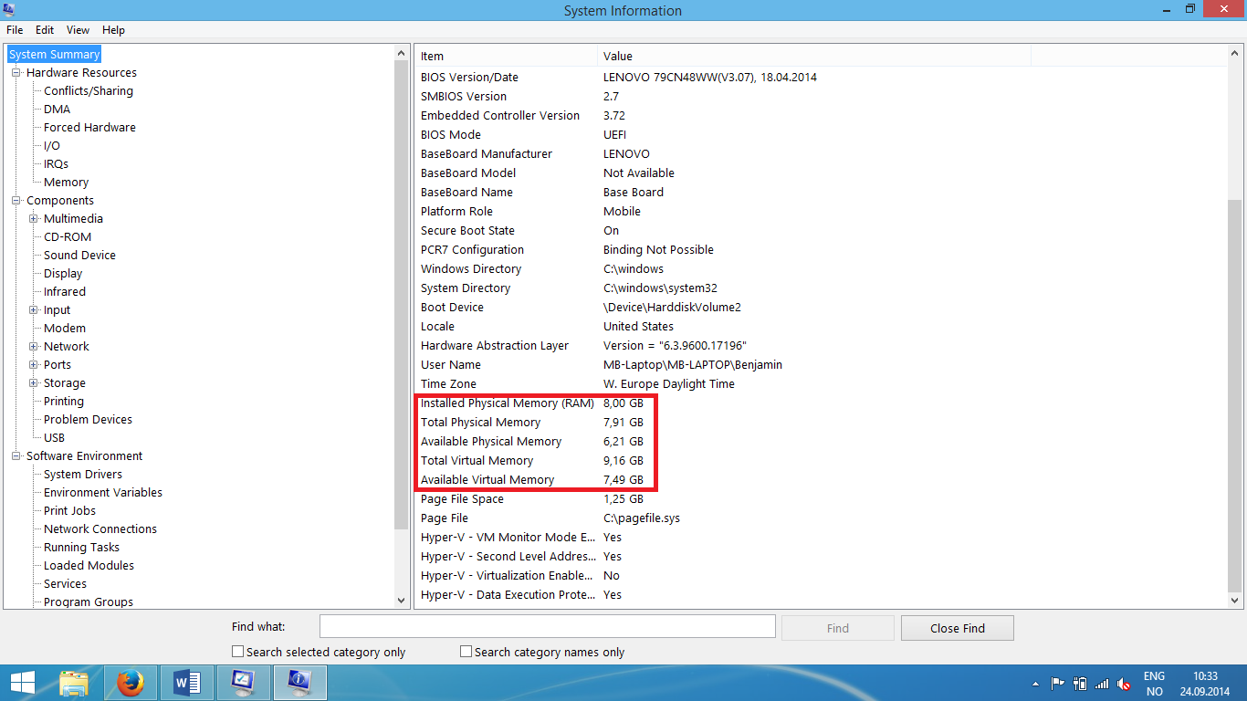Image resolution: width=1247 pixels, height=701 pixels.
Task: Select USB tree item
Action: click(55, 438)
